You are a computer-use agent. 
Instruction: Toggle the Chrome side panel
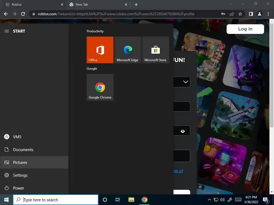click(251, 14)
